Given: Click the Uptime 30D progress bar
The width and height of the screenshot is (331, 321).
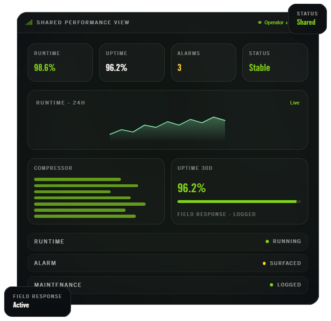Looking at the screenshot, I should pyautogui.click(x=239, y=202).
